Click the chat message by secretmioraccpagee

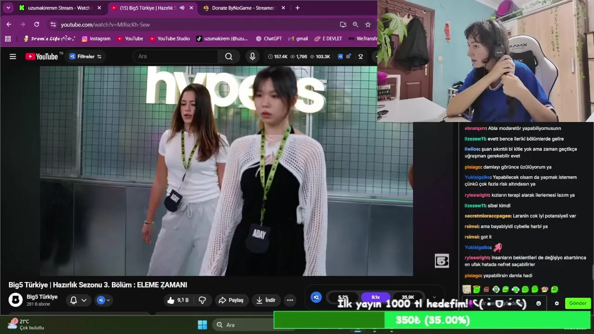pos(520,216)
